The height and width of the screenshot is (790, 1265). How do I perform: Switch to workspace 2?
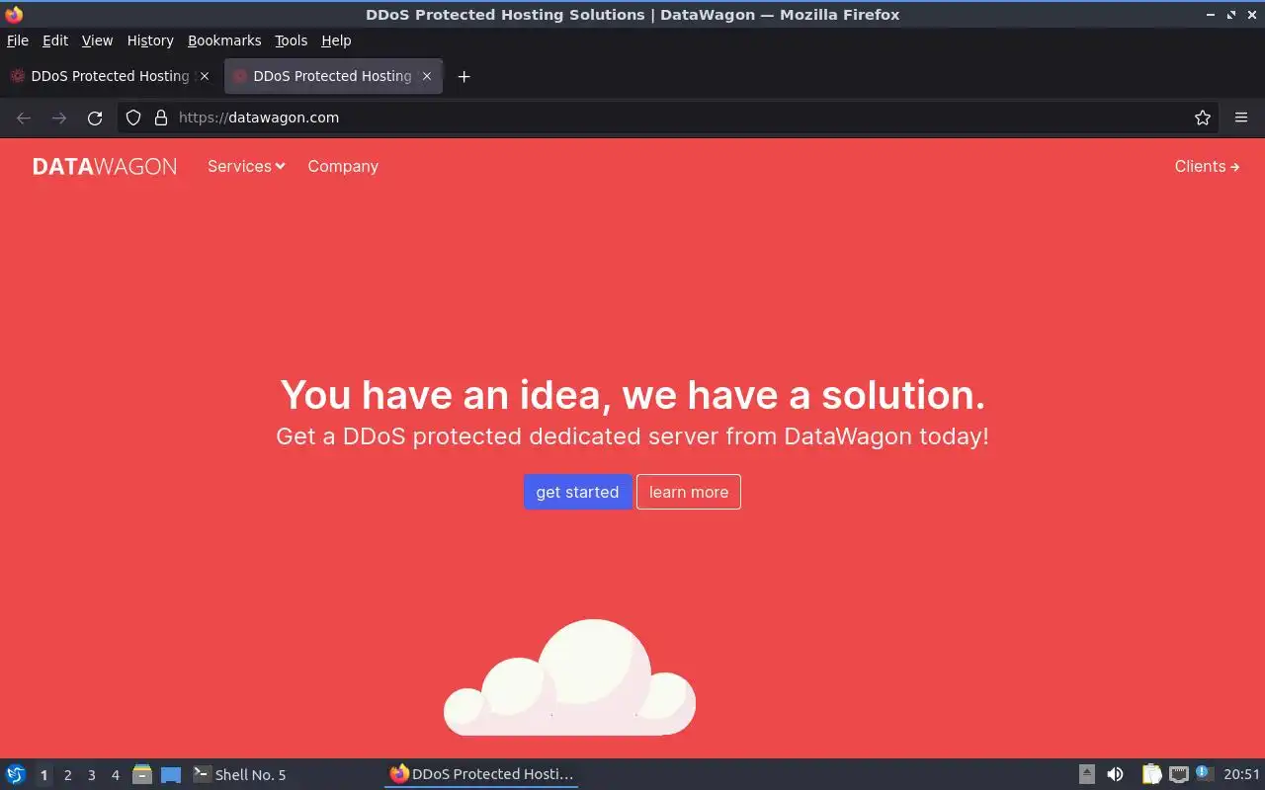[x=67, y=775]
